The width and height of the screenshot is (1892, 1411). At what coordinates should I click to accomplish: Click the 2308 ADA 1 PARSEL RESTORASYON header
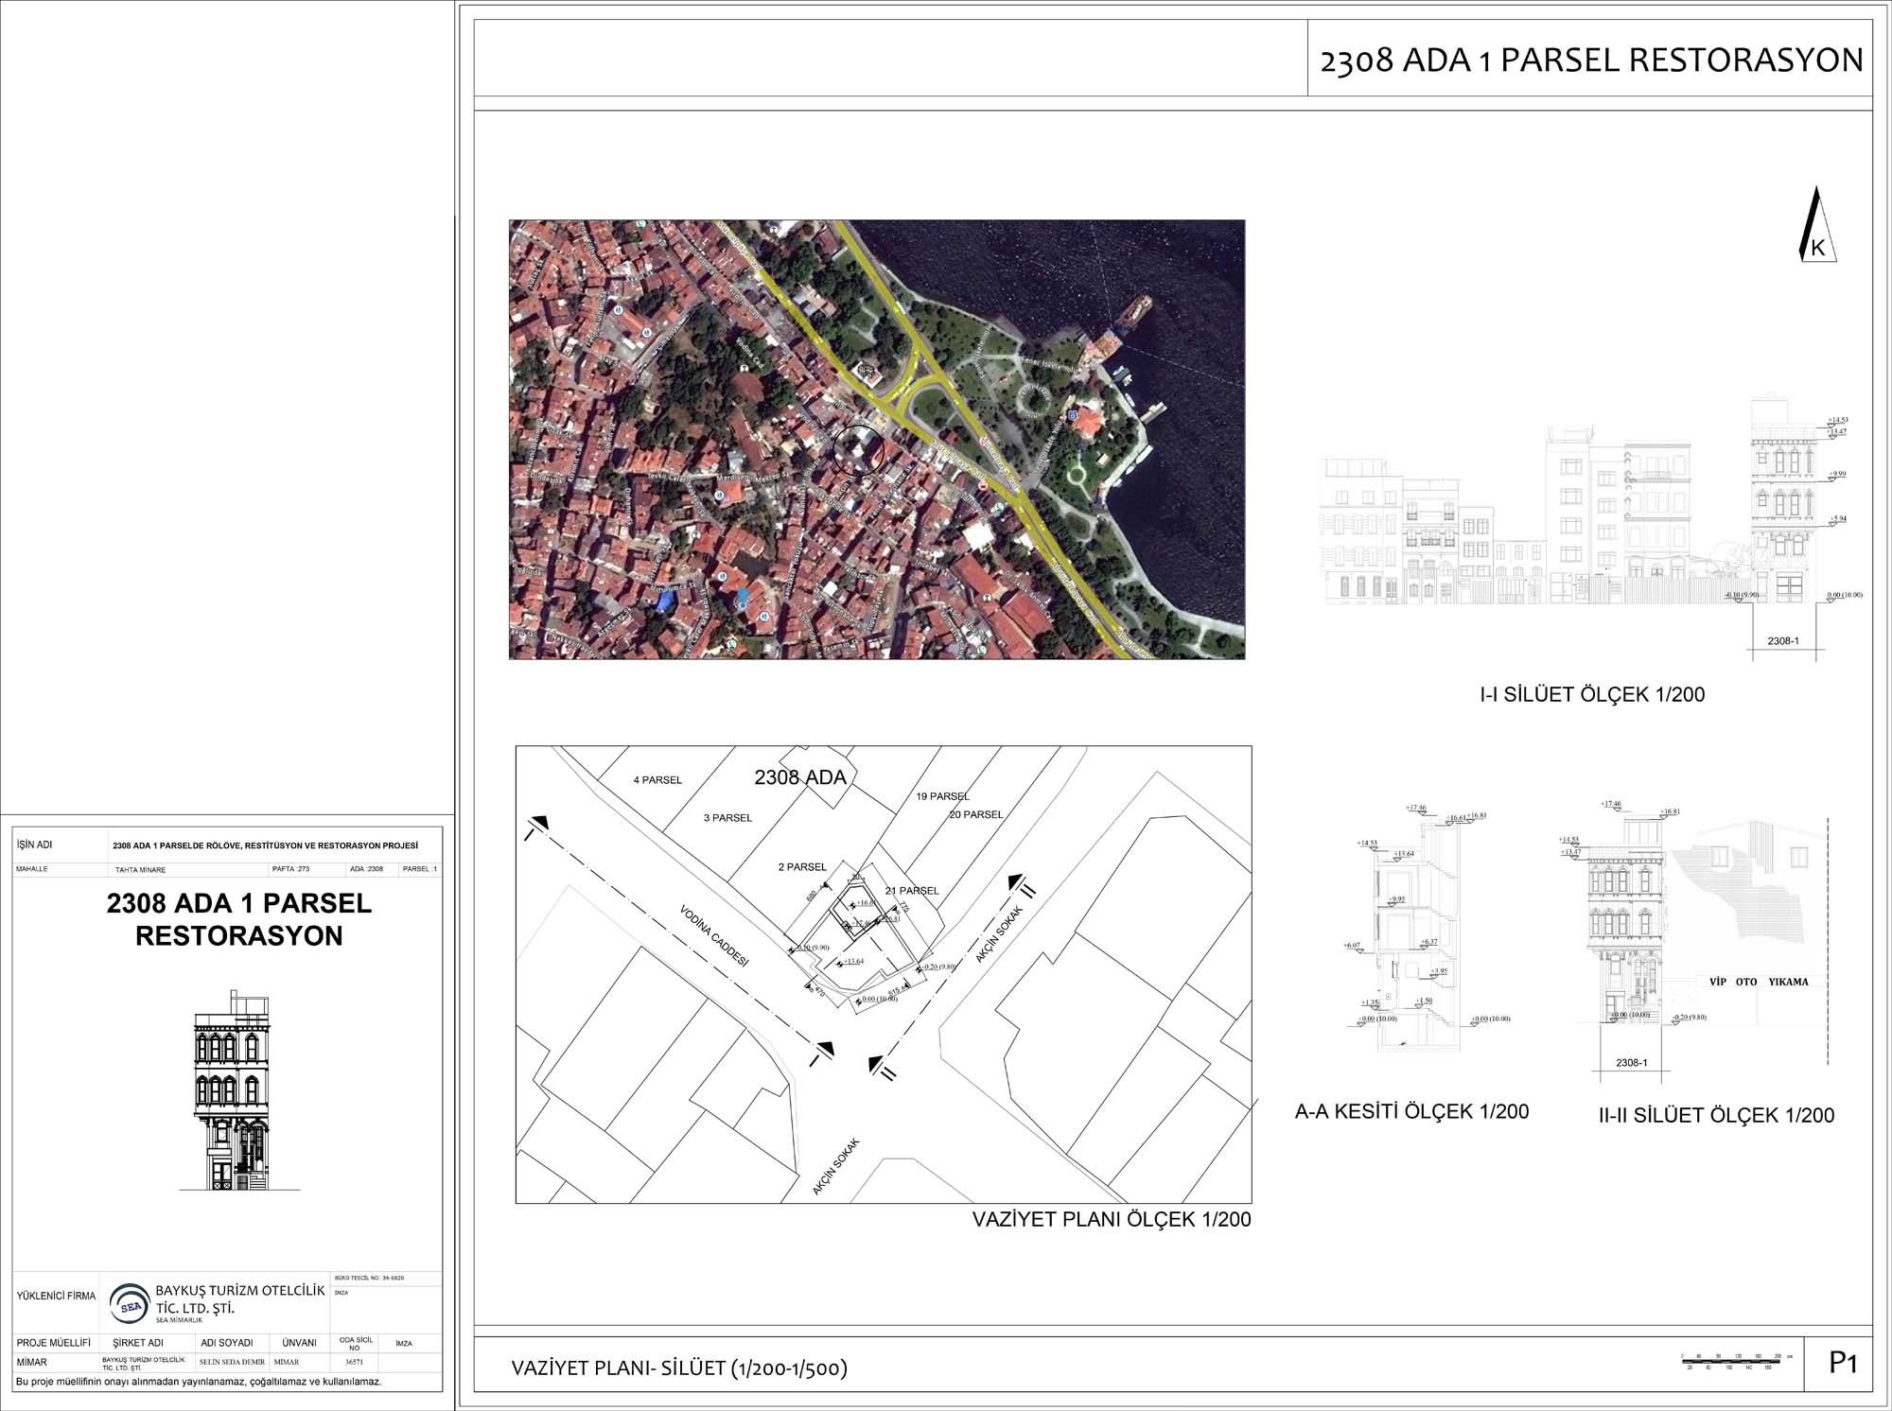[1590, 61]
